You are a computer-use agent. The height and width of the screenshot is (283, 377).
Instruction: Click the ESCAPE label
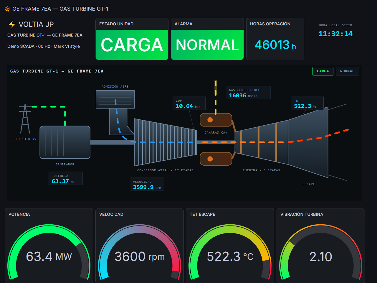point(309,184)
